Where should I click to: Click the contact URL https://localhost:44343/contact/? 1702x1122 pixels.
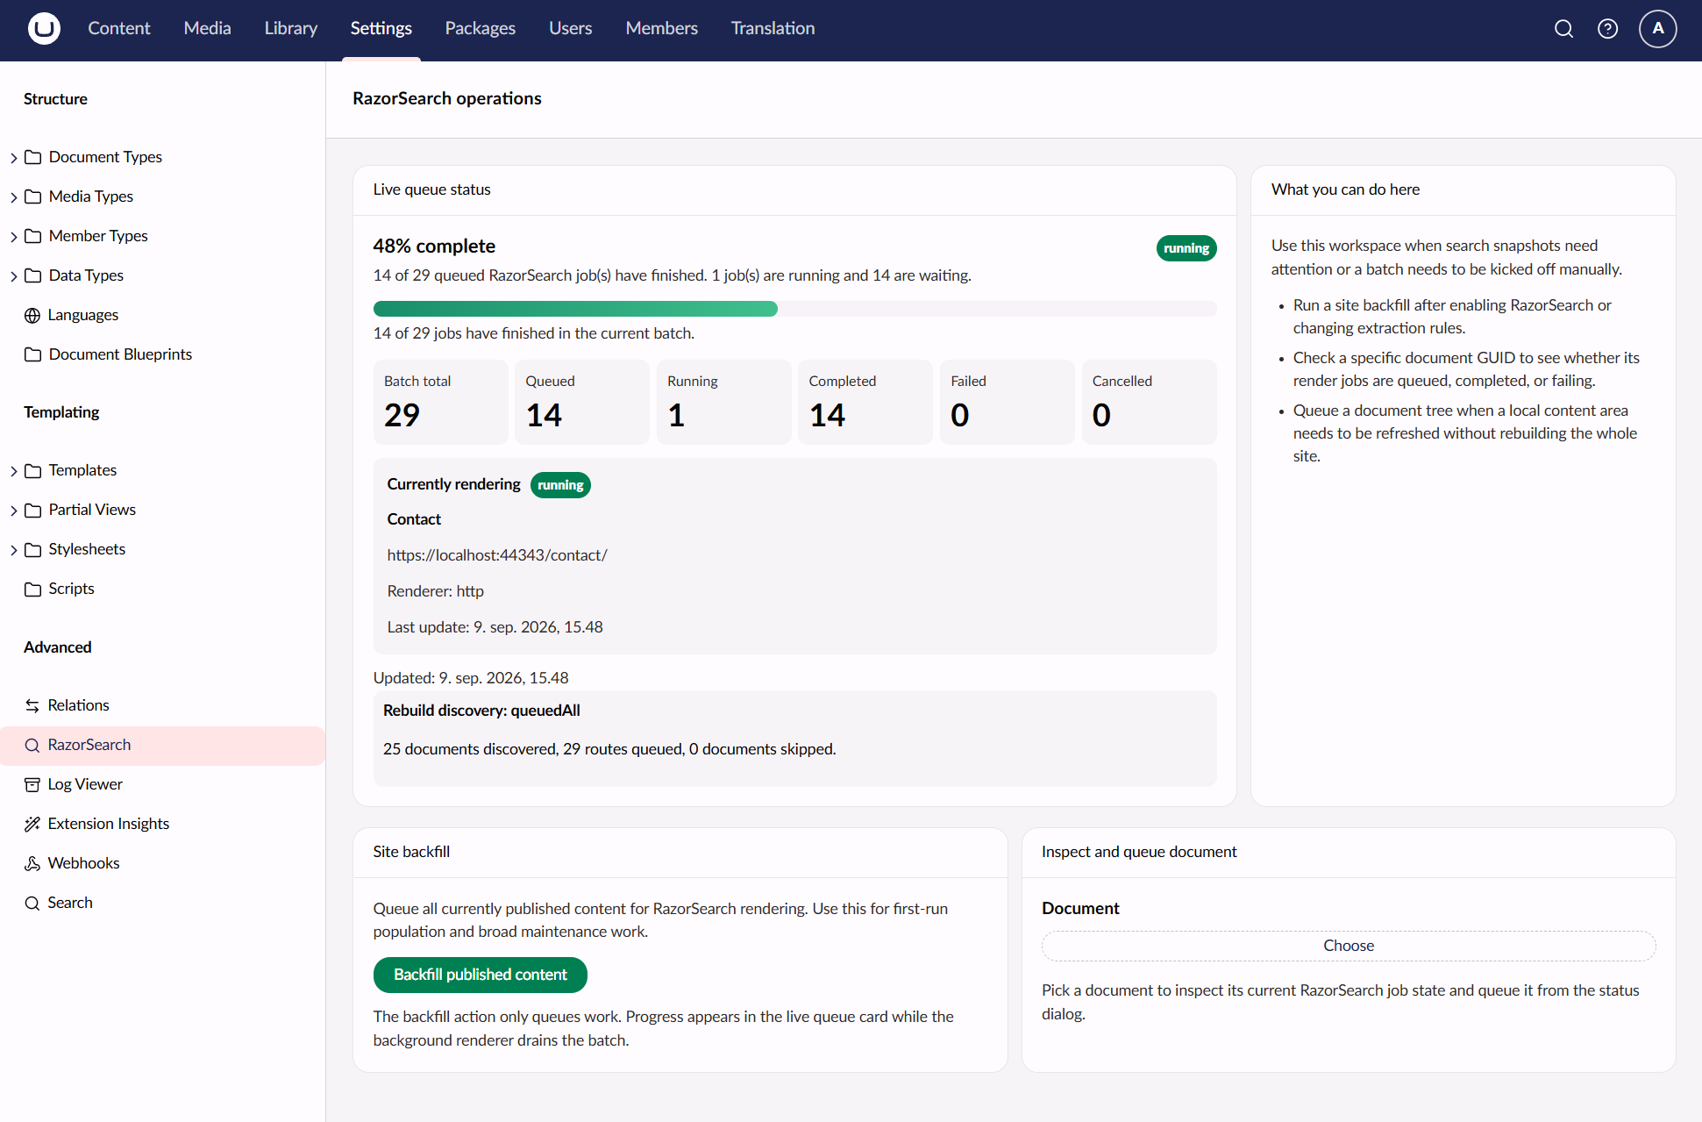pyautogui.click(x=497, y=555)
